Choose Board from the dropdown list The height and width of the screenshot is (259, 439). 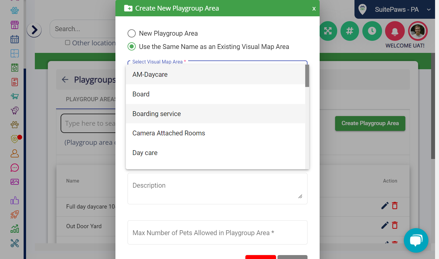[x=215, y=94]
